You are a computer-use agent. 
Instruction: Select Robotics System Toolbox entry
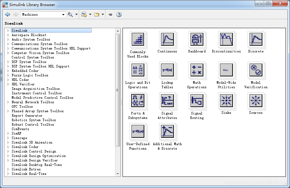(x=34, y=120)
